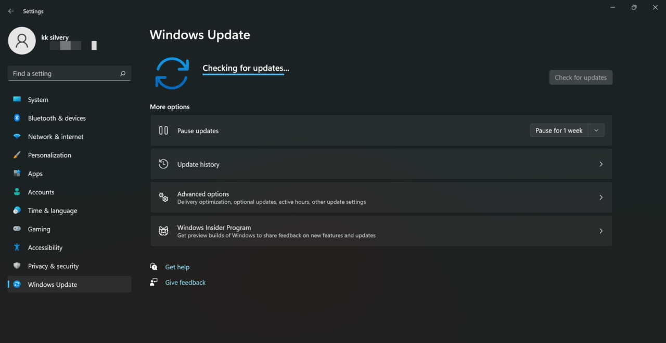Viewport: 666px width, 343px height.
Task: Click the Bluetooth icon in sidebar
Action: (17, 118)
